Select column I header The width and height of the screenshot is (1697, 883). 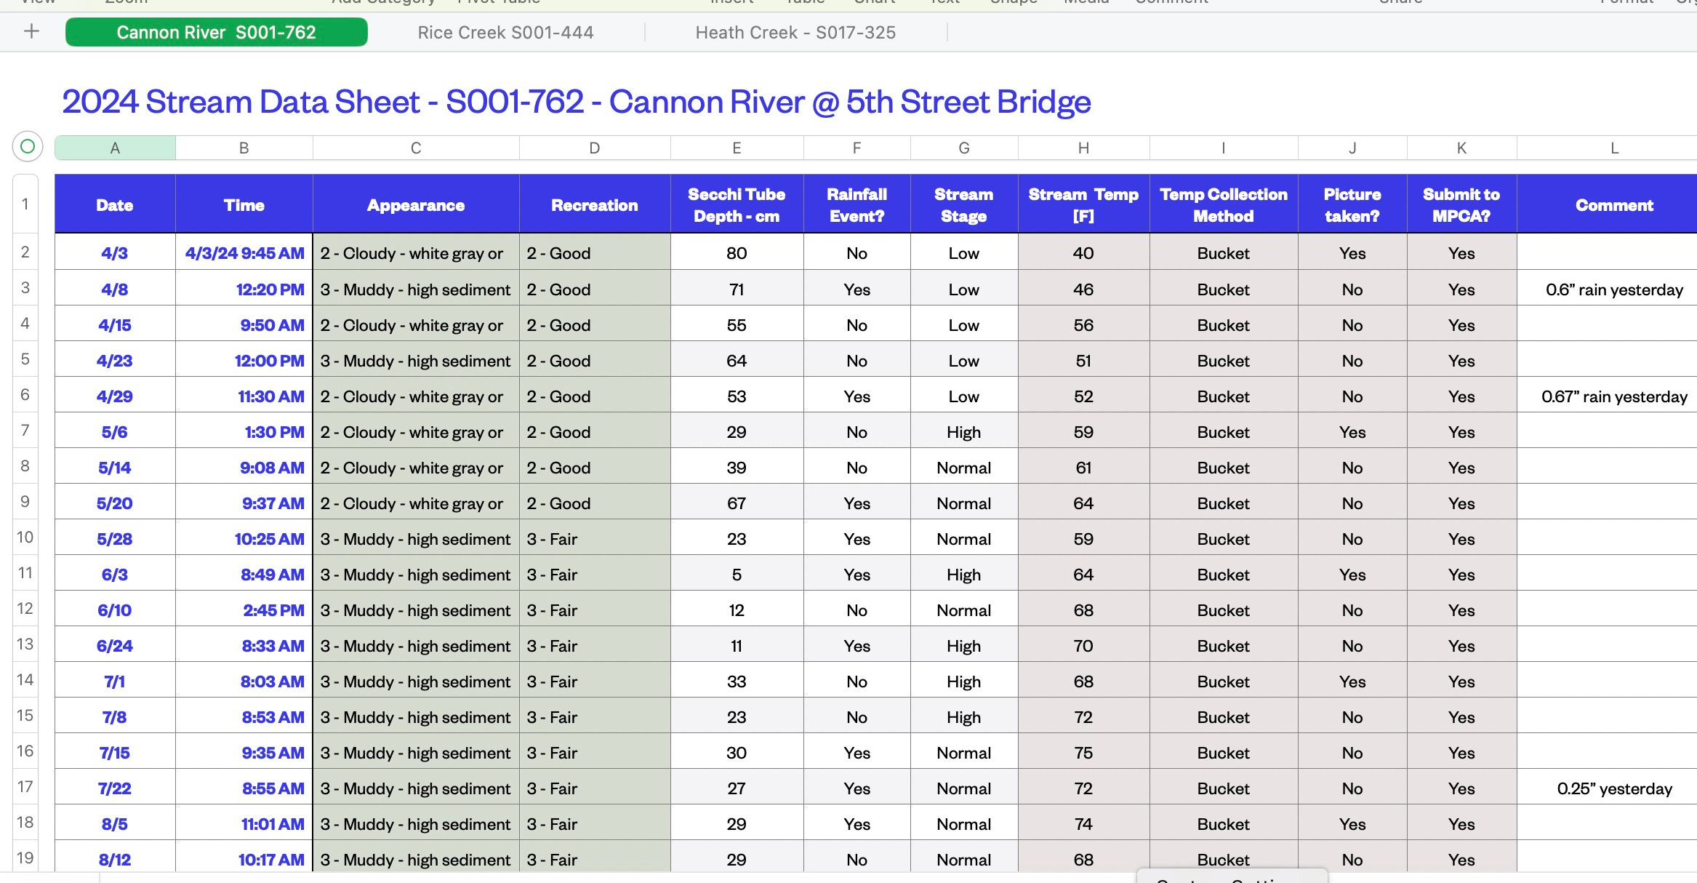1224,148
